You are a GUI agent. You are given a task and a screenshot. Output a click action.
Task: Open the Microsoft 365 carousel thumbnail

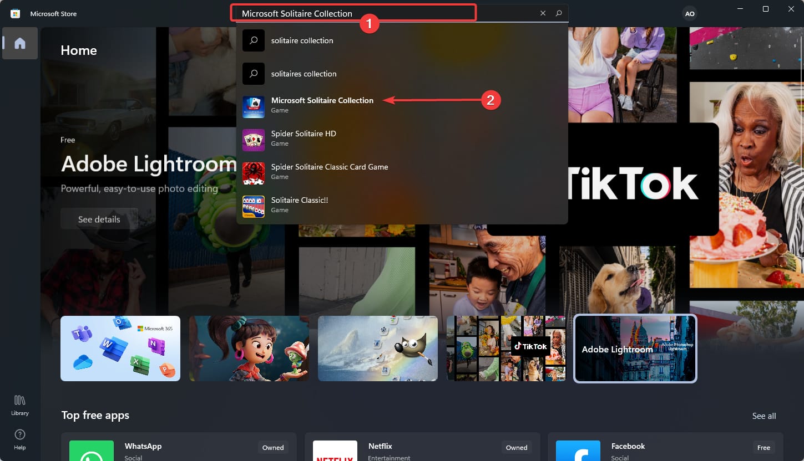(120, 349)
